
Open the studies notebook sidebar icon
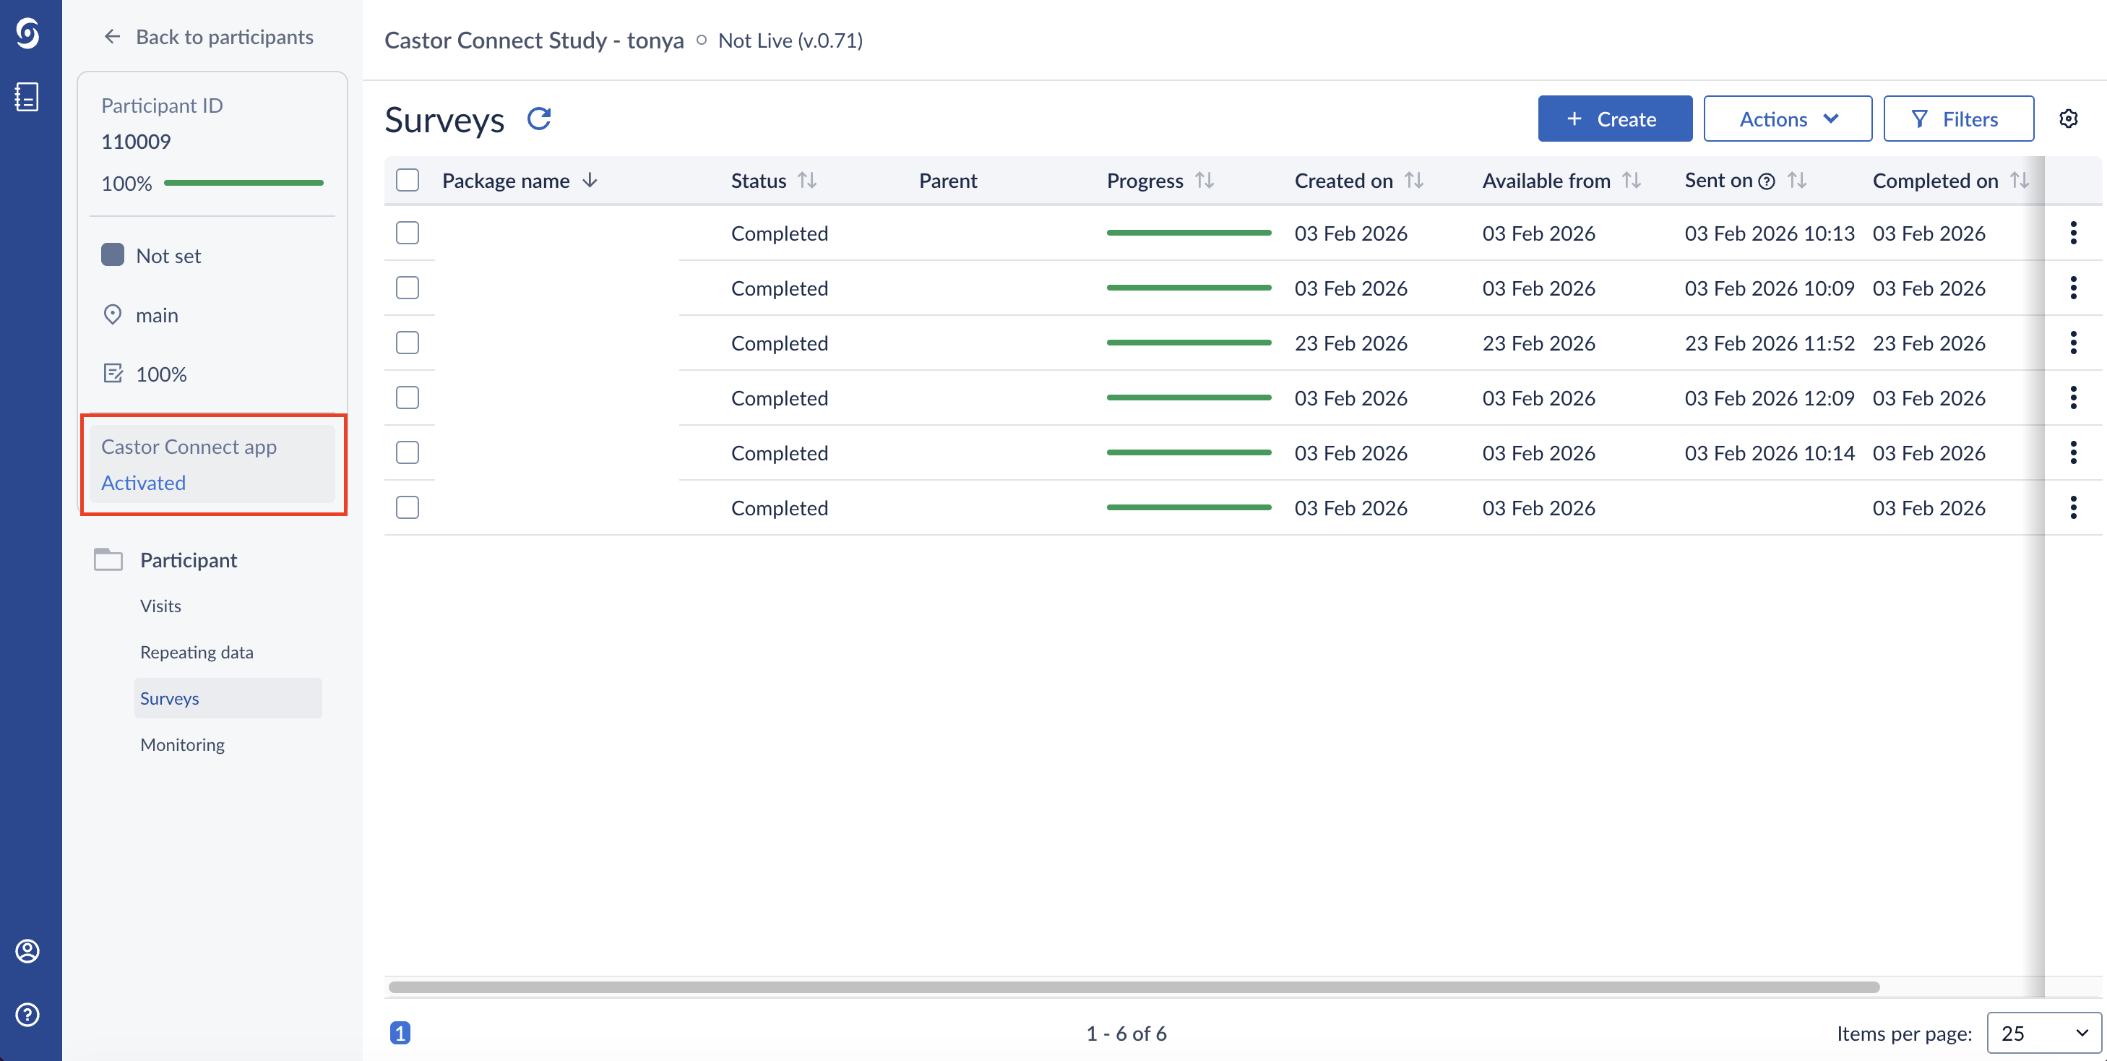pyautogui.click(x=27, y=97)
